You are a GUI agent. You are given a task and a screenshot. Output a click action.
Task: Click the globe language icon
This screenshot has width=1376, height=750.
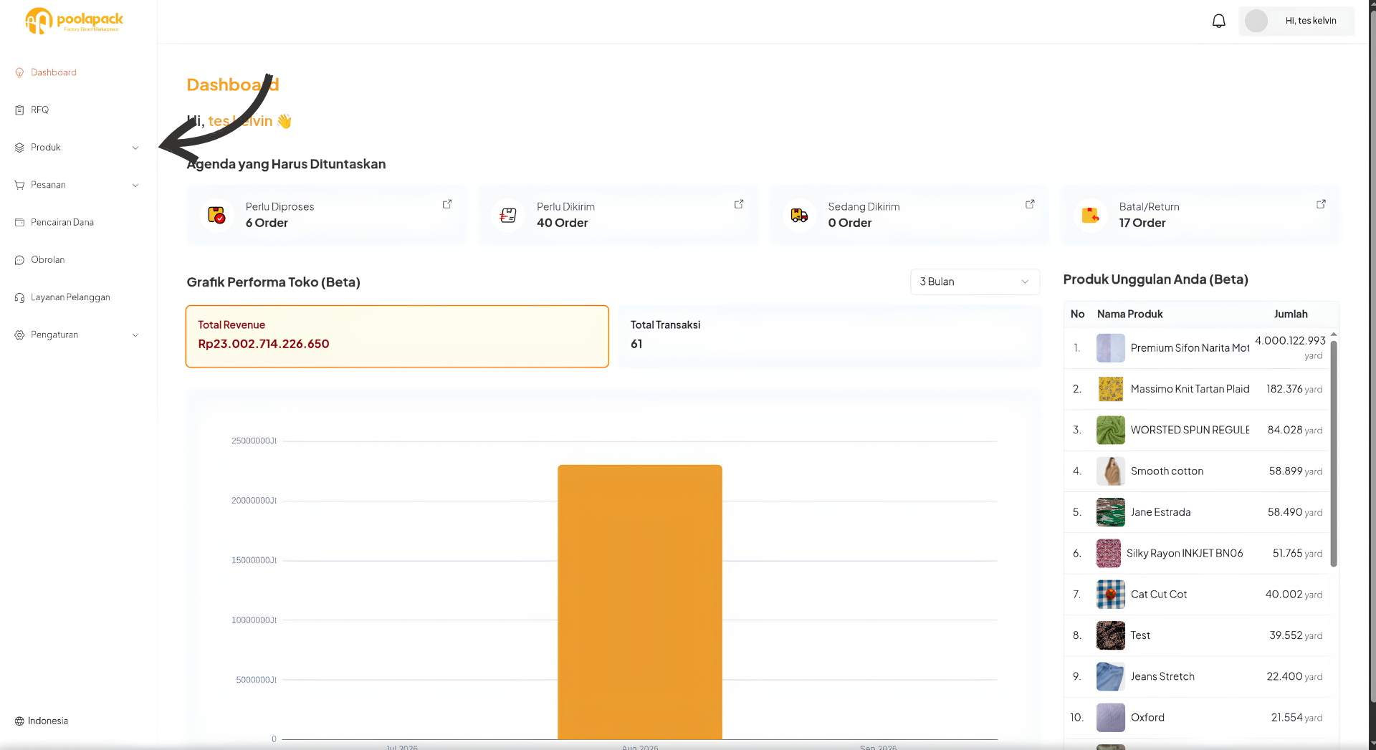click(19, 721)
